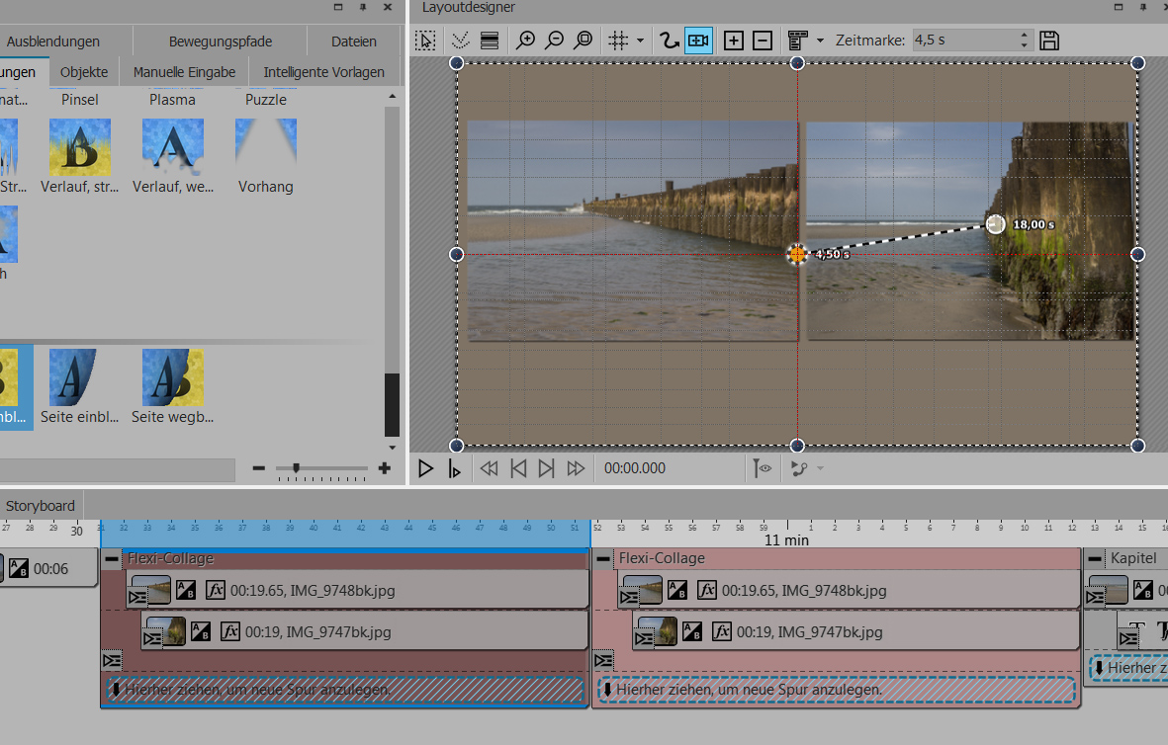Toggle the layer stack view button

(x=489, y=41)
